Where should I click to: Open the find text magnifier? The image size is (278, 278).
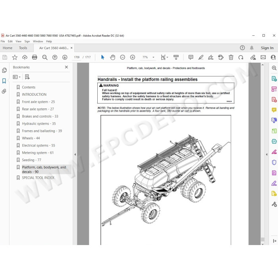pos(44,57)
